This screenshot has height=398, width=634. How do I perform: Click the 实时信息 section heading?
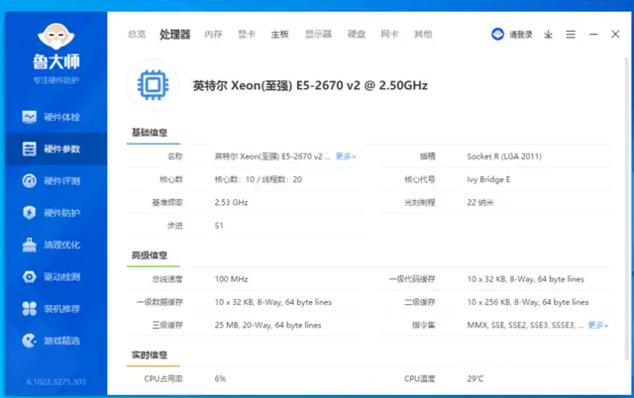point(150,355)
